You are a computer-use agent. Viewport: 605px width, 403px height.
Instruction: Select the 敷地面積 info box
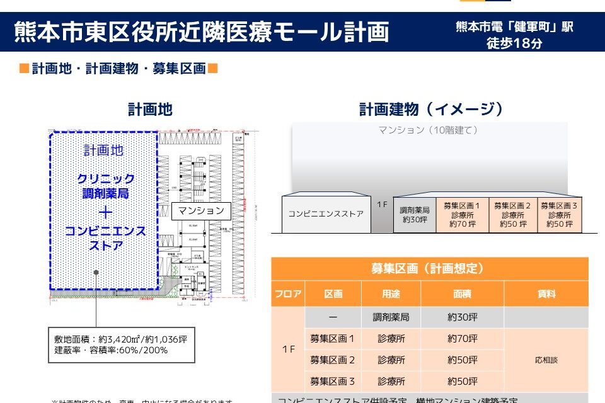point(120,344)
